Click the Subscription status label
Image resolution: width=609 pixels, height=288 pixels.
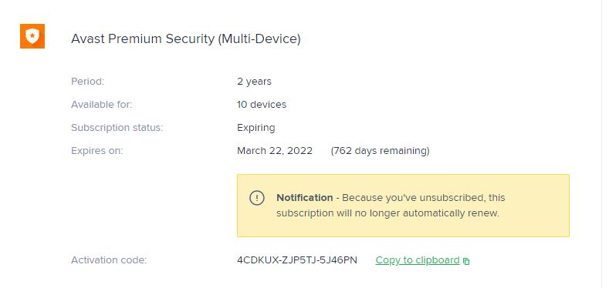pos(117,128)
